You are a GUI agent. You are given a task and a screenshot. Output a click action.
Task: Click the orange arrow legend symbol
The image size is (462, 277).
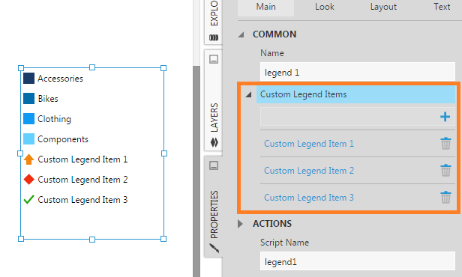(28, 159)
